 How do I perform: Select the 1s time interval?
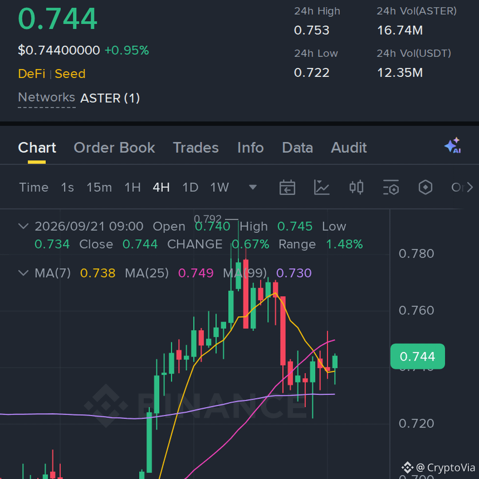click(x=67, y=187)
